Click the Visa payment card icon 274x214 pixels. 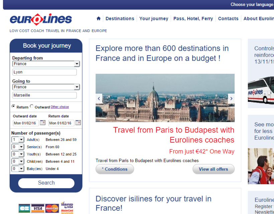click(38, 208)
